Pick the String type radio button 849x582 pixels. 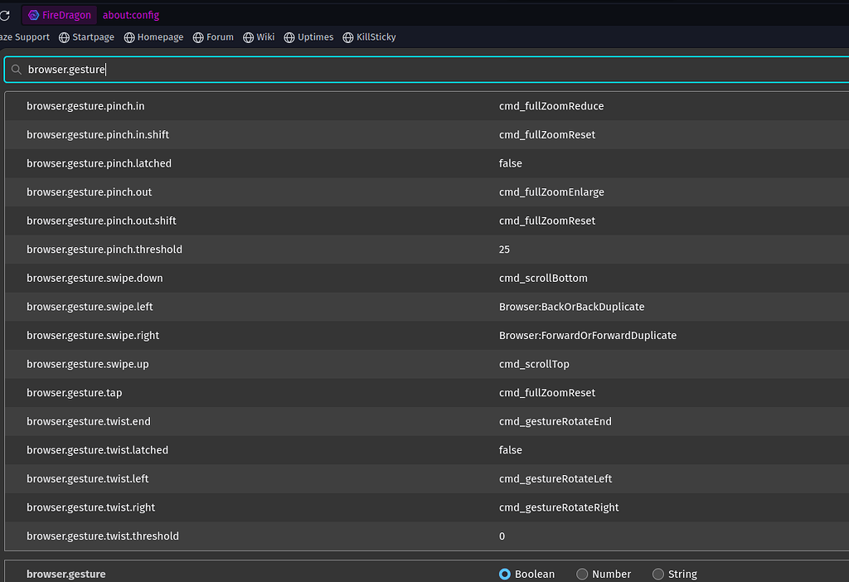tap(658, 574)
